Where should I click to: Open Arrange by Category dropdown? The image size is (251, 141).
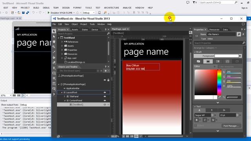pyautogui.click(x=205, y=48)
